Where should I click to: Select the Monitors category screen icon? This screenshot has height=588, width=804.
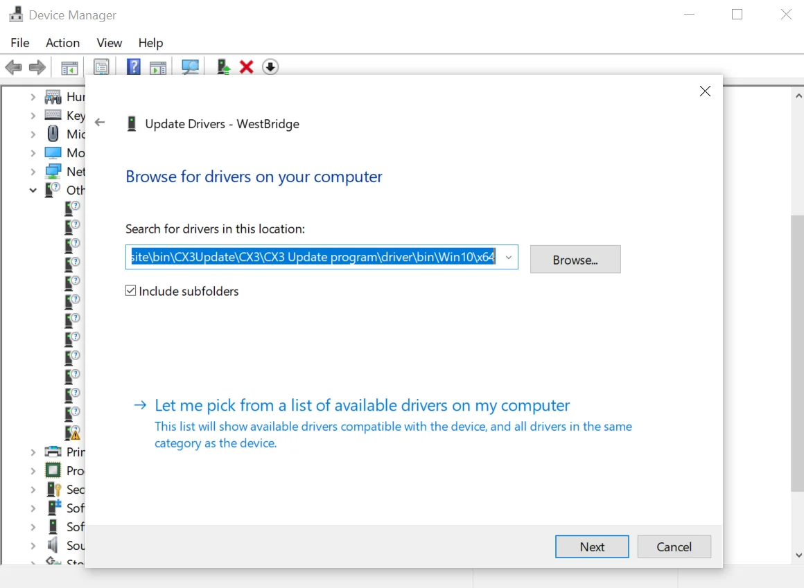(x=53, y=152)
